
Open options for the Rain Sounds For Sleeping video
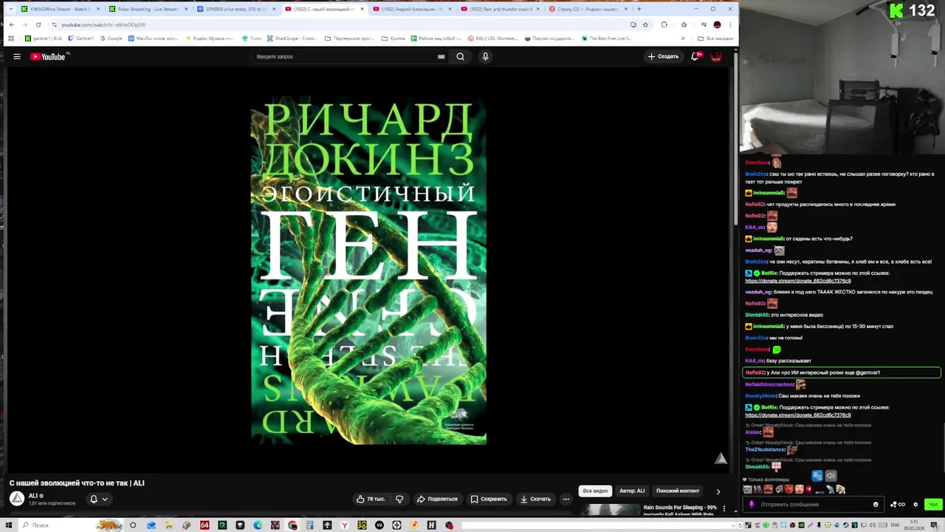(x=724, y=508)
